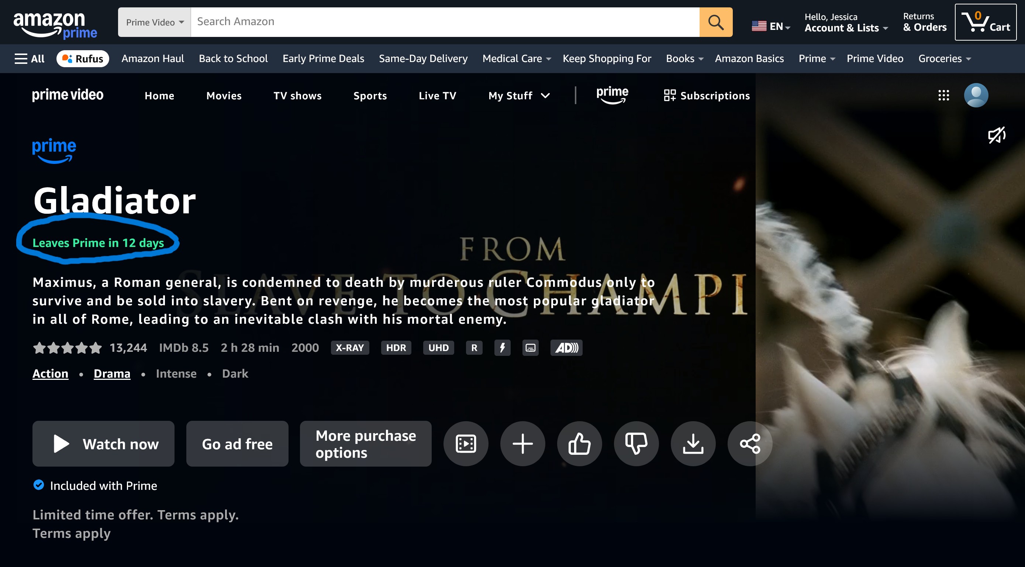This screenshot has width=1025, height=567.
Task: Click the user profile avatar icon
Action: (x=976, y=95)
